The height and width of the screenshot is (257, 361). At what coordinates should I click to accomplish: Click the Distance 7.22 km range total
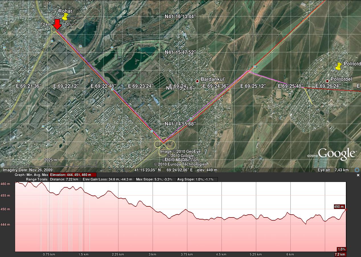click(x=64, y=179)
